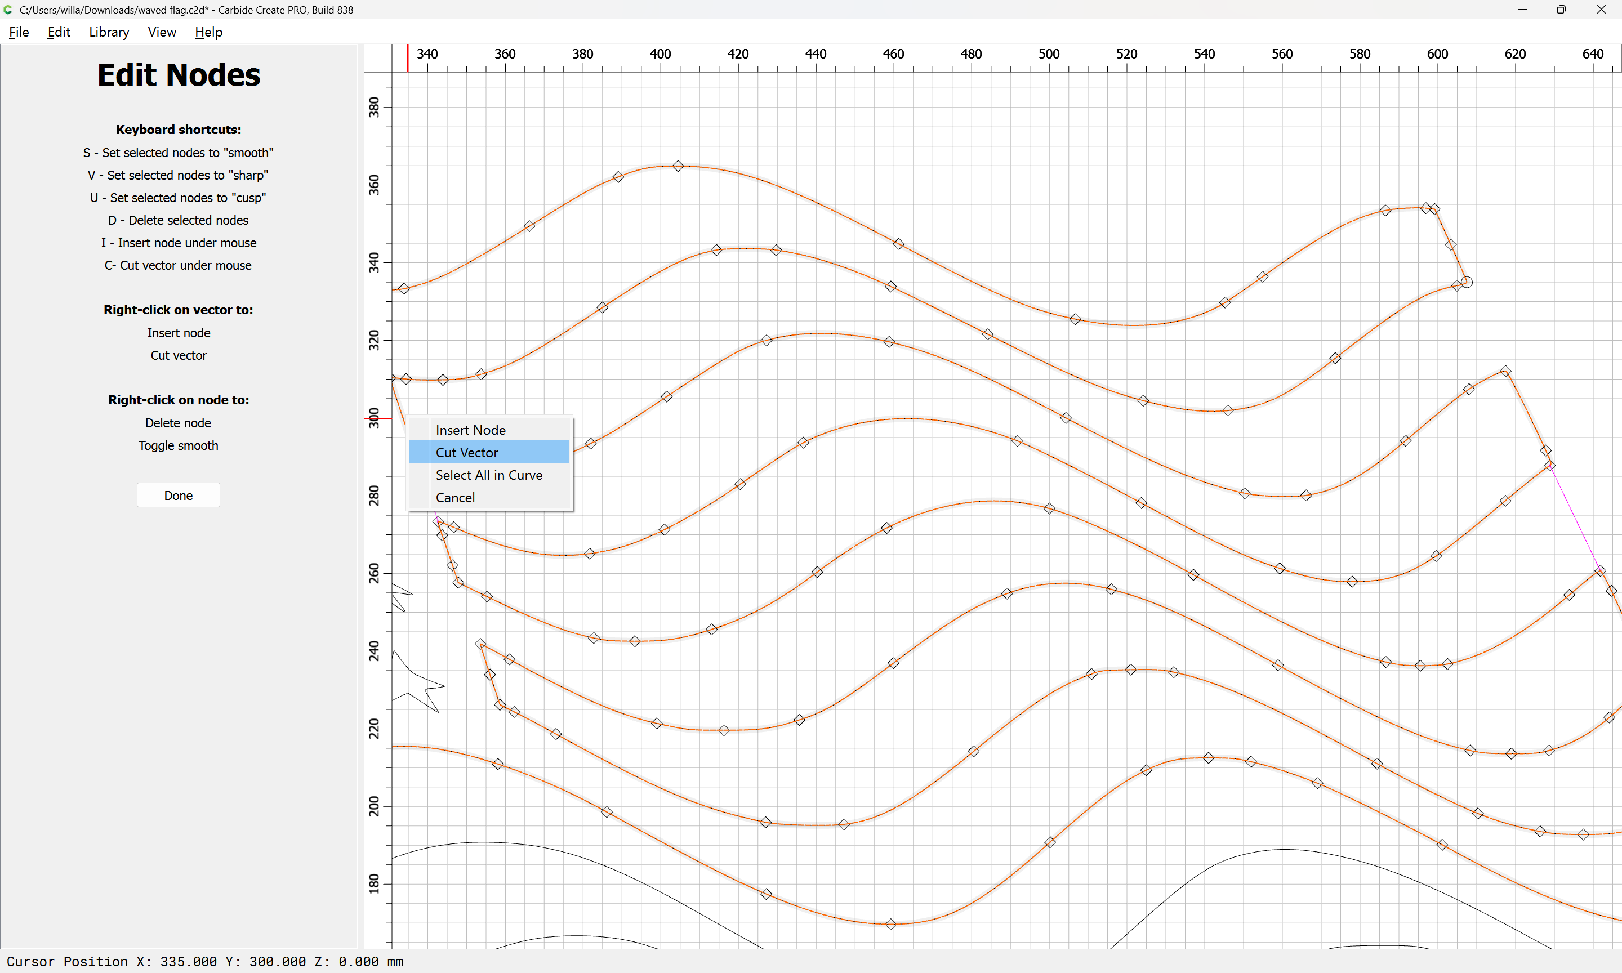
Task: Open the Library menu
Action: click(109, 32)
